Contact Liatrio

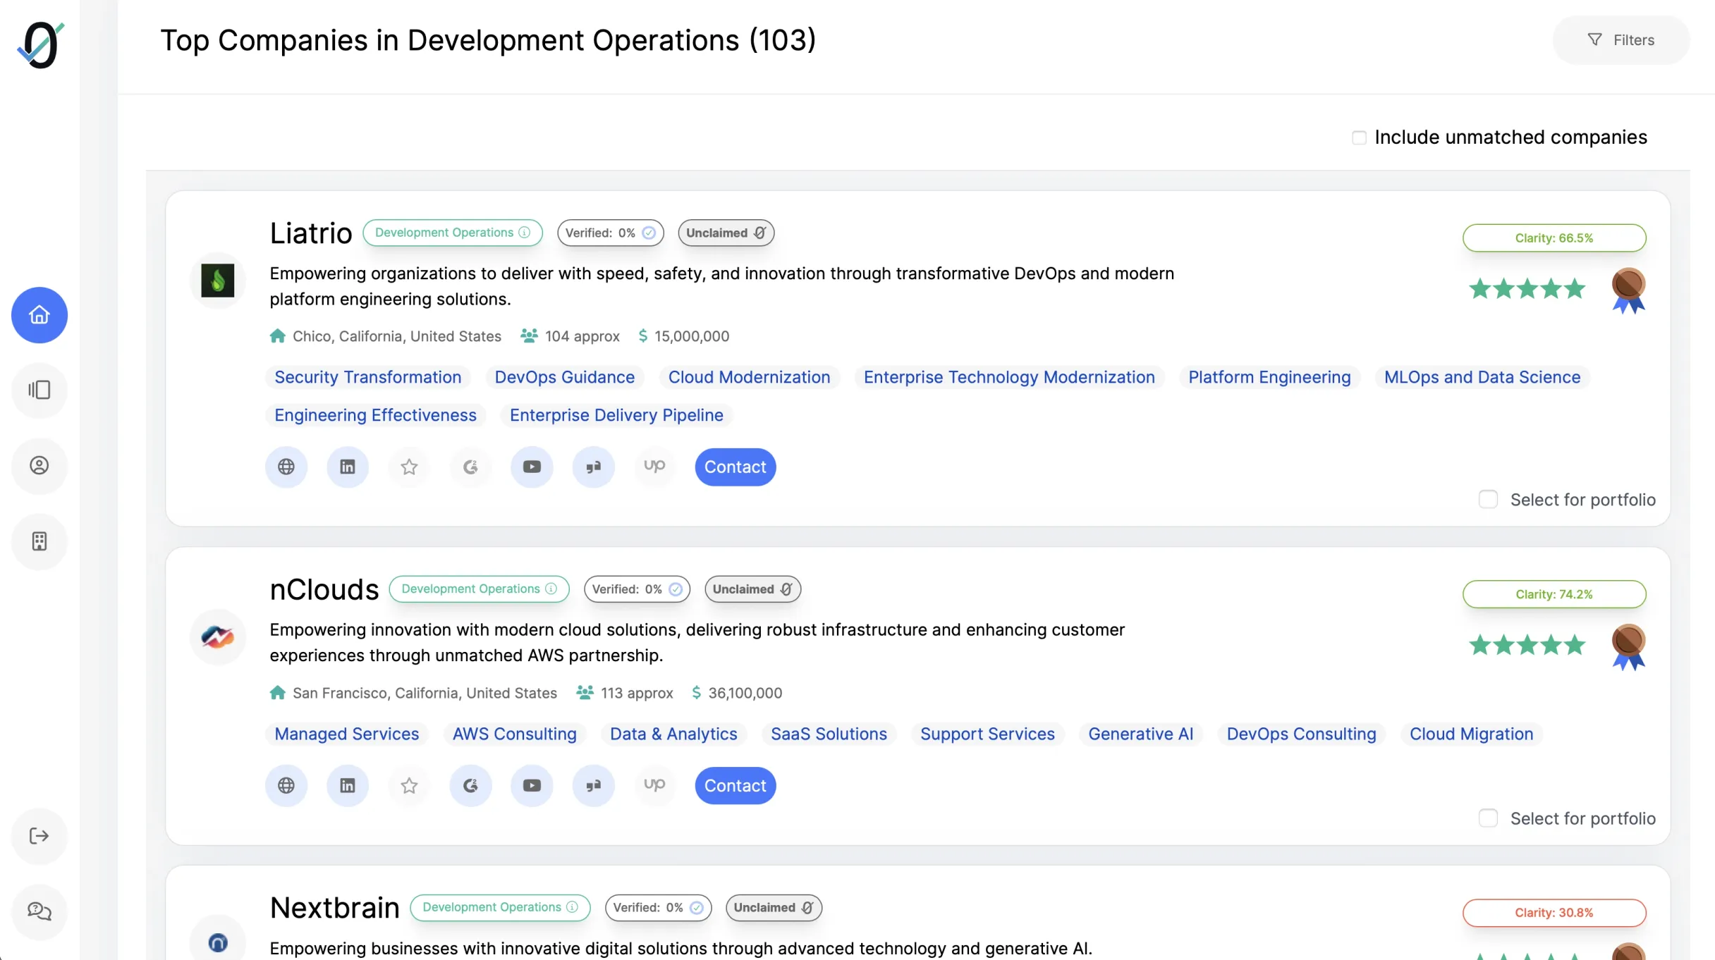click(x=735, y=467)
